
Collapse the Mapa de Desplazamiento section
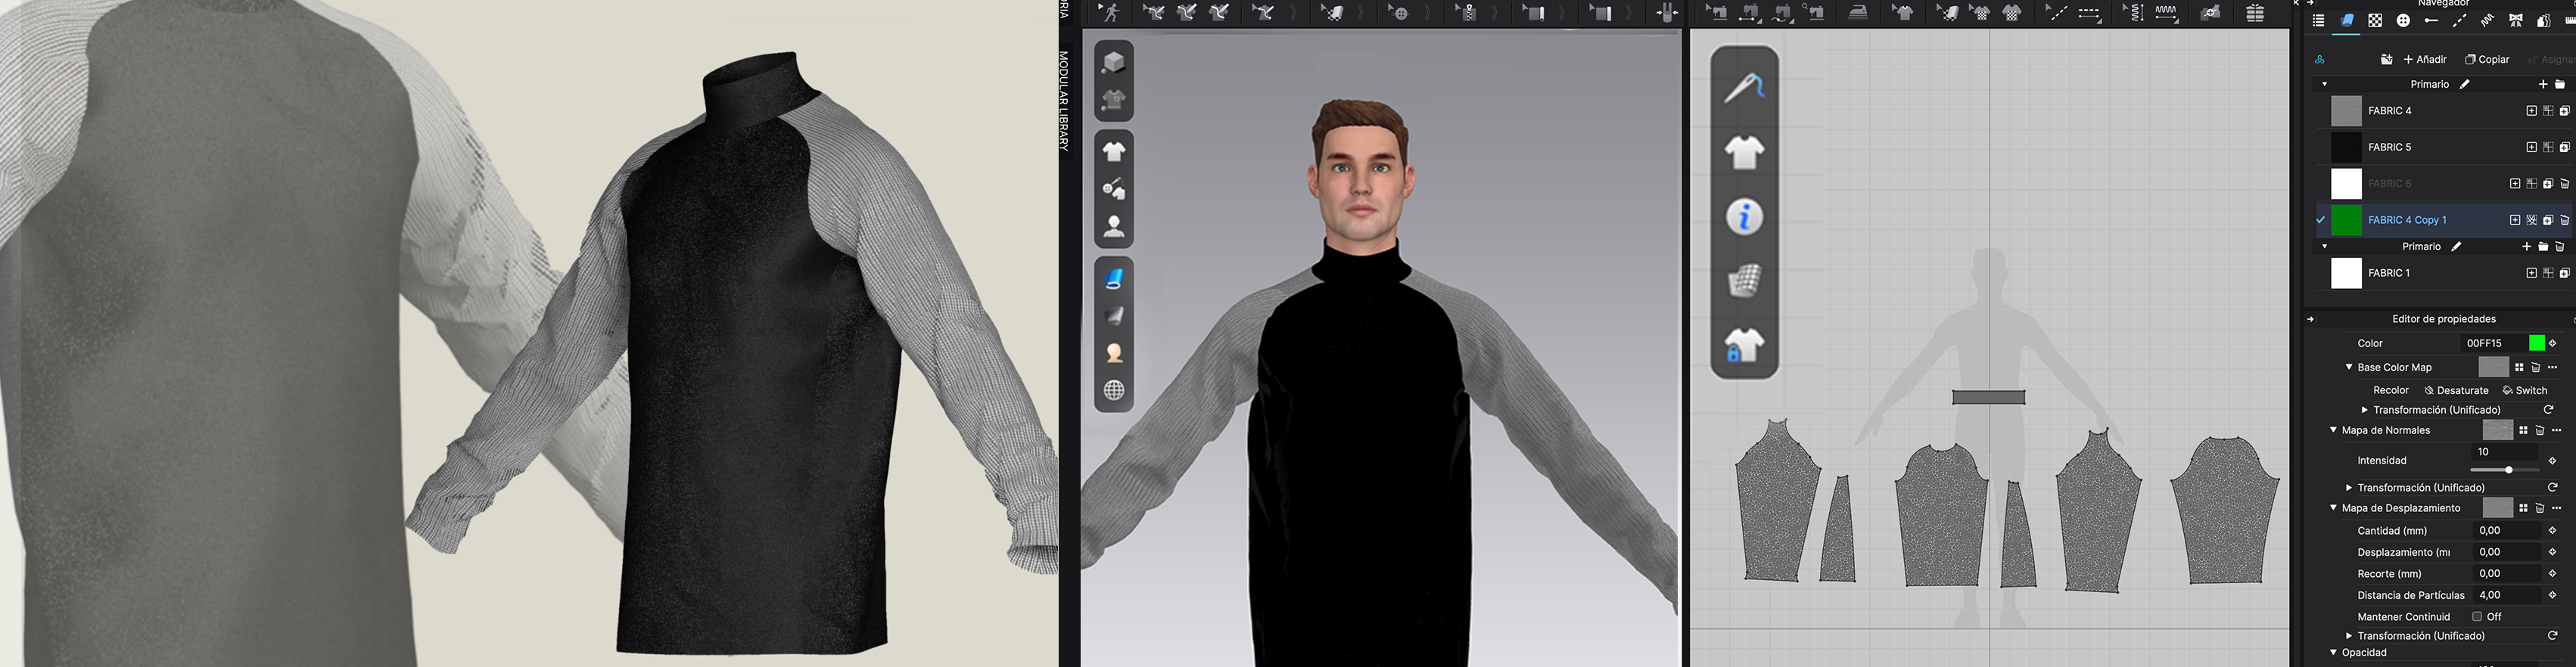(2333, 508)
